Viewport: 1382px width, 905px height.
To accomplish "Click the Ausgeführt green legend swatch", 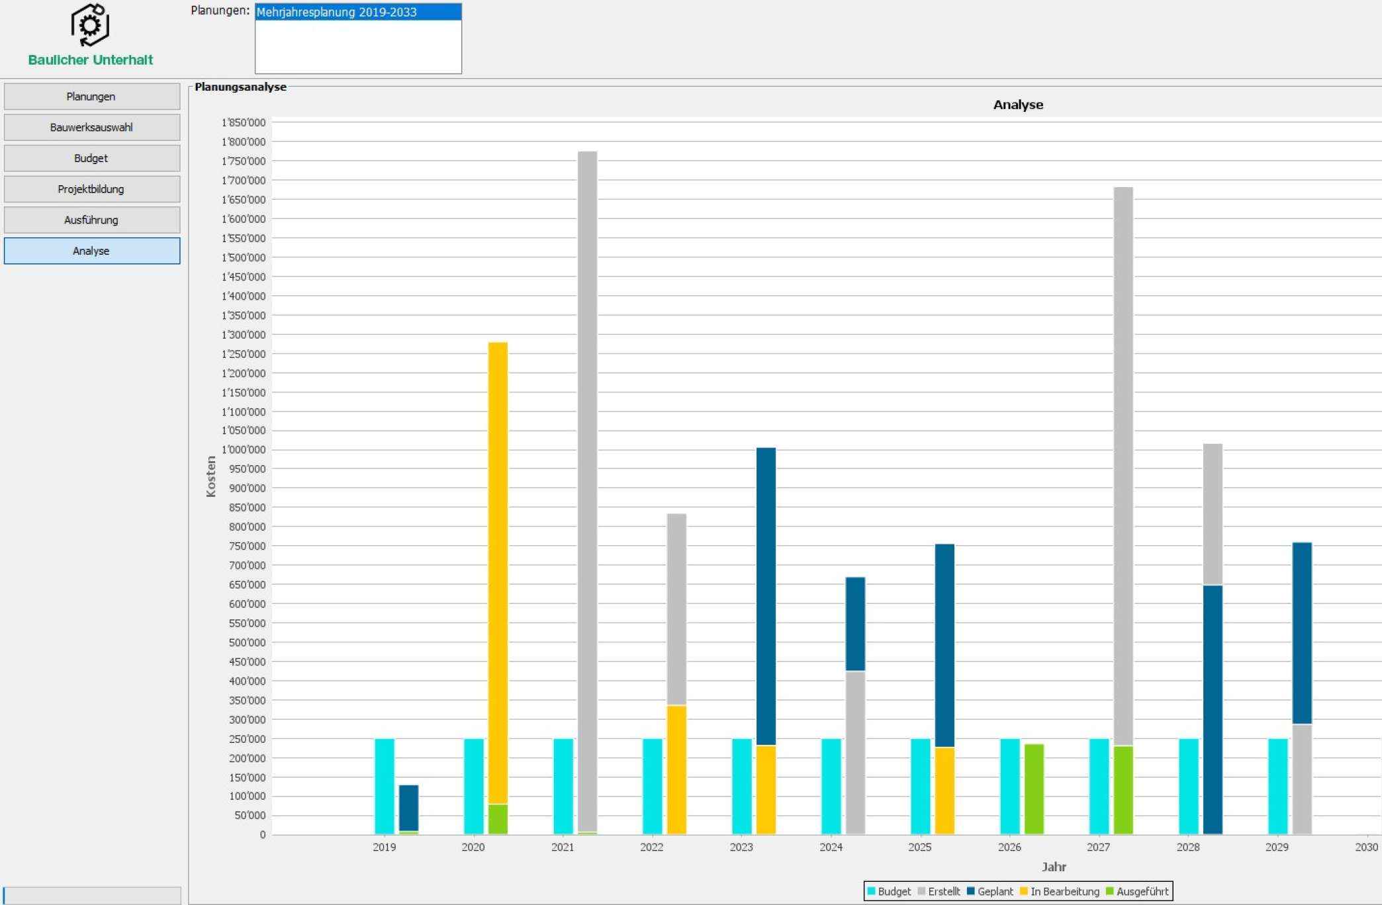I will coord(1110,891).
